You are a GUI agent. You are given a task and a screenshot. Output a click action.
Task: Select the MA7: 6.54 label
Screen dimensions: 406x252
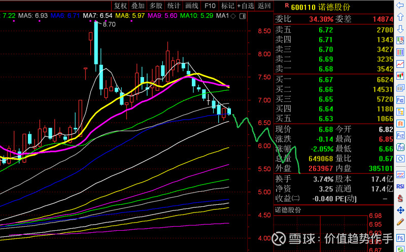[x=97, y=16]
